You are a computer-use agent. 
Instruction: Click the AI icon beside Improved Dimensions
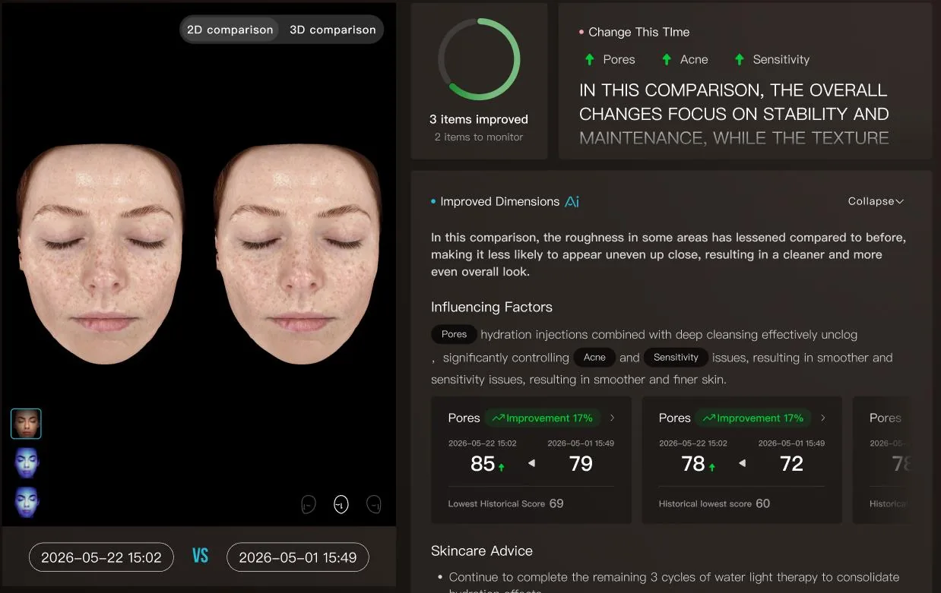pos(572,201)
